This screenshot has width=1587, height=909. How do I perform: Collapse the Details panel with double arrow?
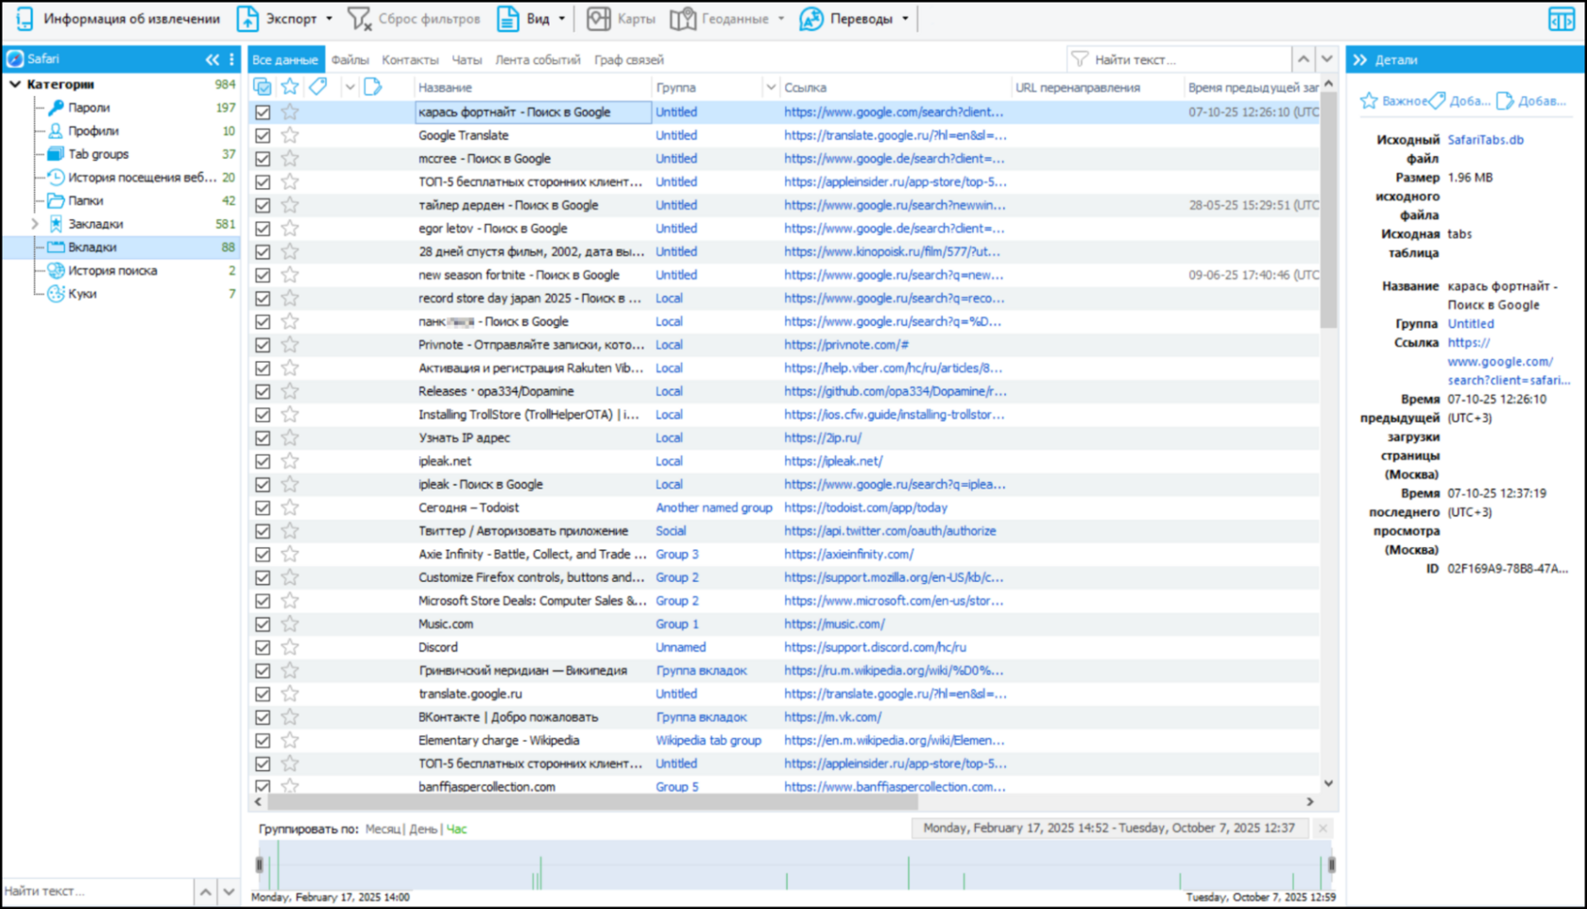[x=1360, y=60]
